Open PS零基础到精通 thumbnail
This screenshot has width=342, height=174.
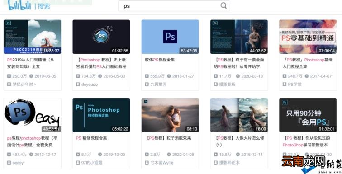[x=308, y=37]
